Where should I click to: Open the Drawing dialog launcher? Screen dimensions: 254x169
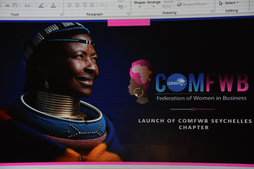click(x=212, y=11)
